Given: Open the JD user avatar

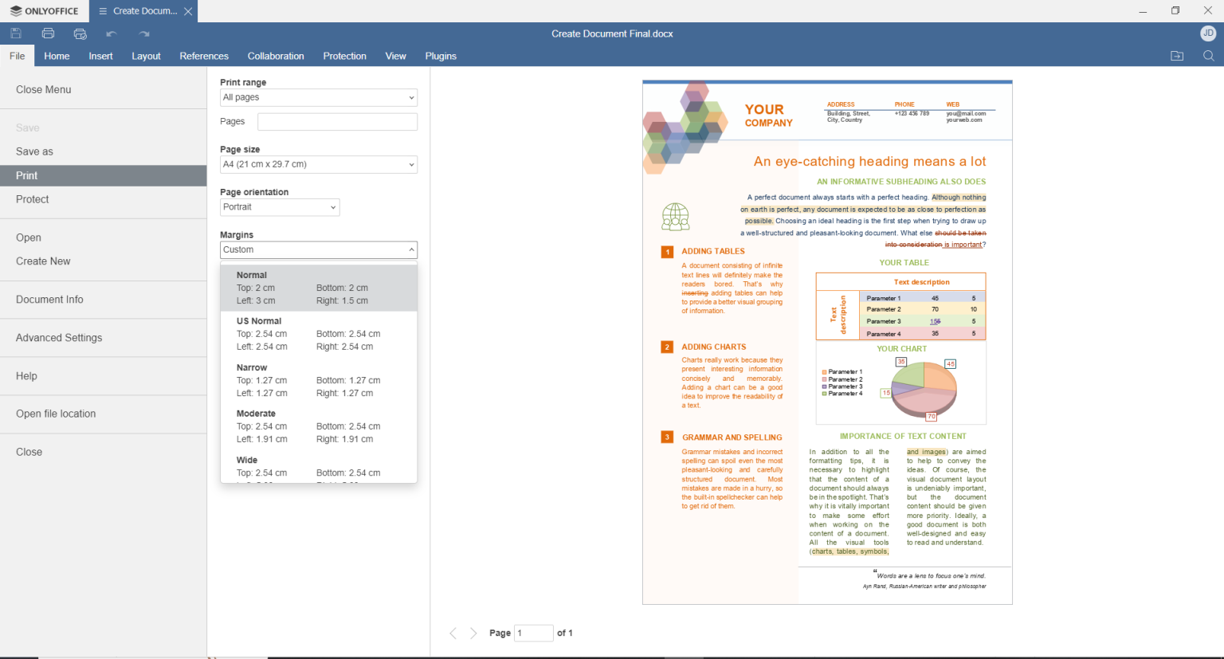Looking at the screenshot, I should click(1208, 33).
